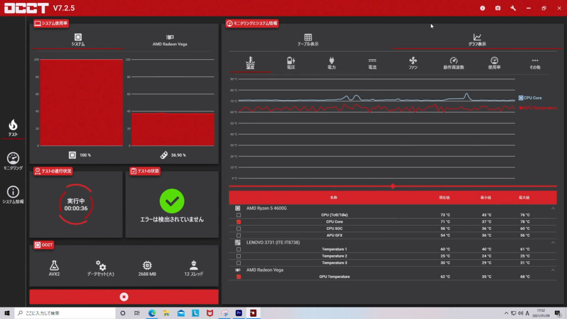Click the CPU Core graph legend
Viewport: 567px width, 319px height.
[530, 97]
